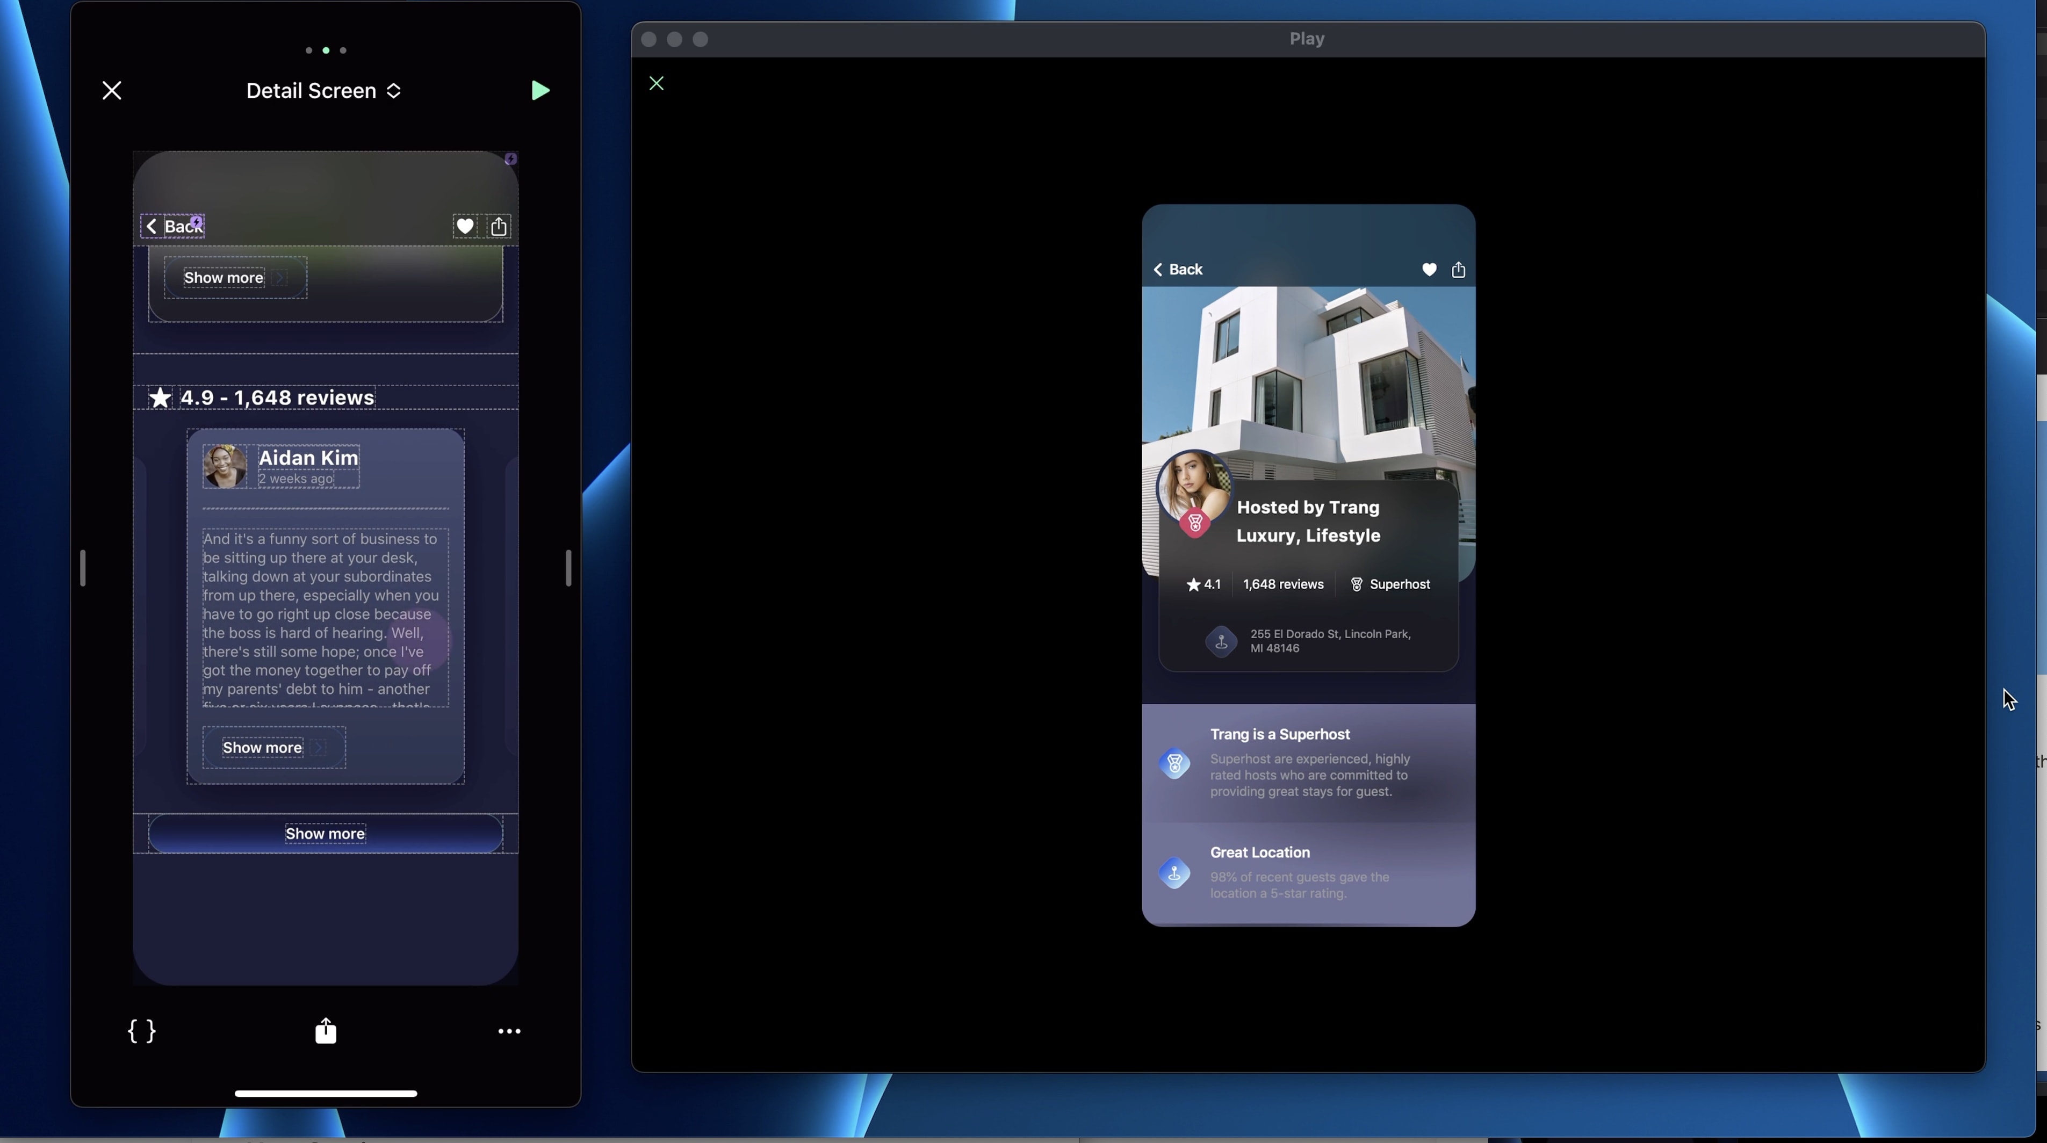Click share icon in Play preview header
This screenshot has height=1143, width=2047.
1458,270
